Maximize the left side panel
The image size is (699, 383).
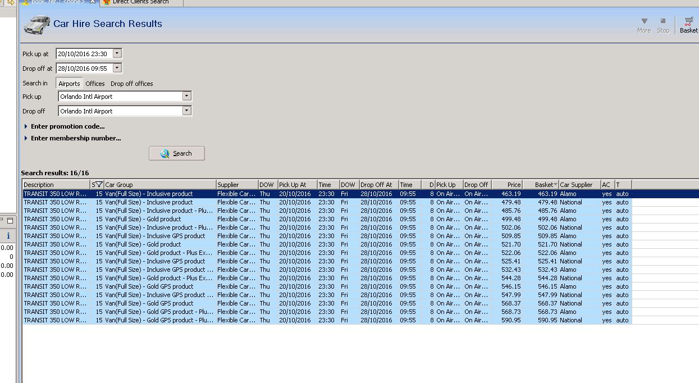(x=10, y=221)
